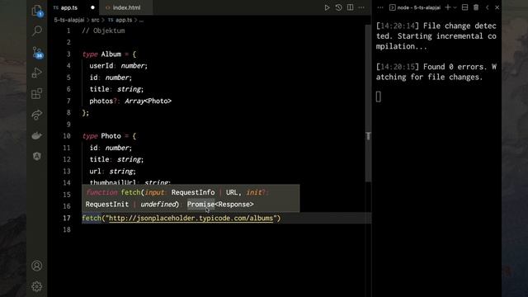Click the Promise<Response> text in hover tooltip

tap(220, 205)
